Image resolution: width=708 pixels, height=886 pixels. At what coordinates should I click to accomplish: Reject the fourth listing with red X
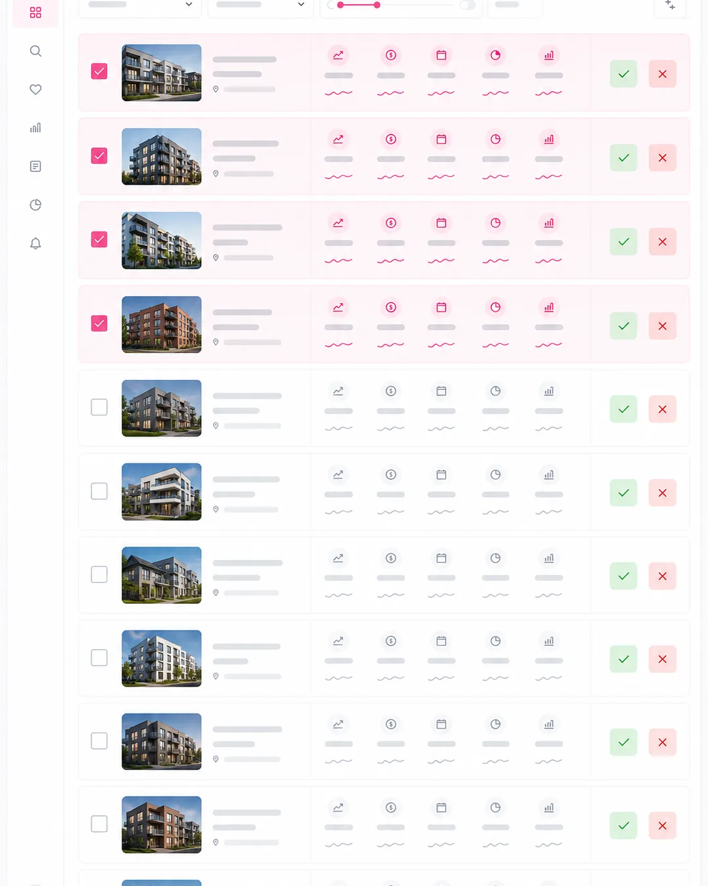tap(662, 326)
